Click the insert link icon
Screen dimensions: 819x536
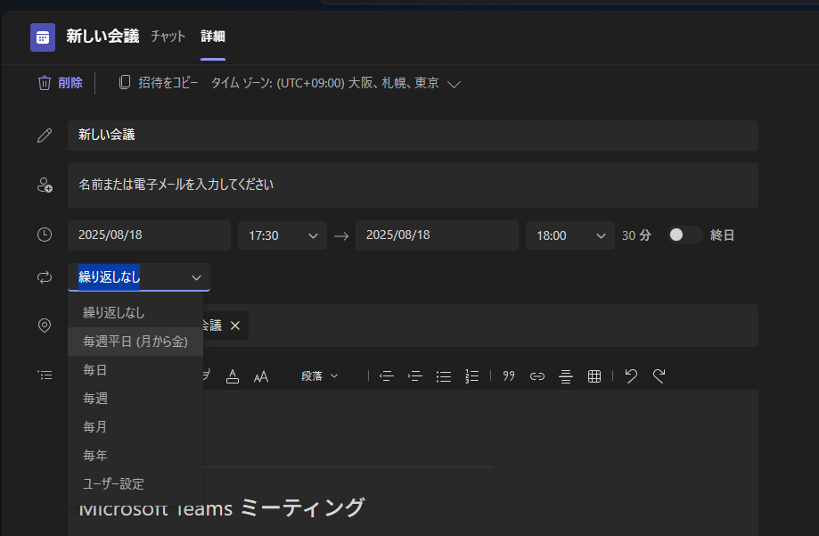tap(537, 376)
